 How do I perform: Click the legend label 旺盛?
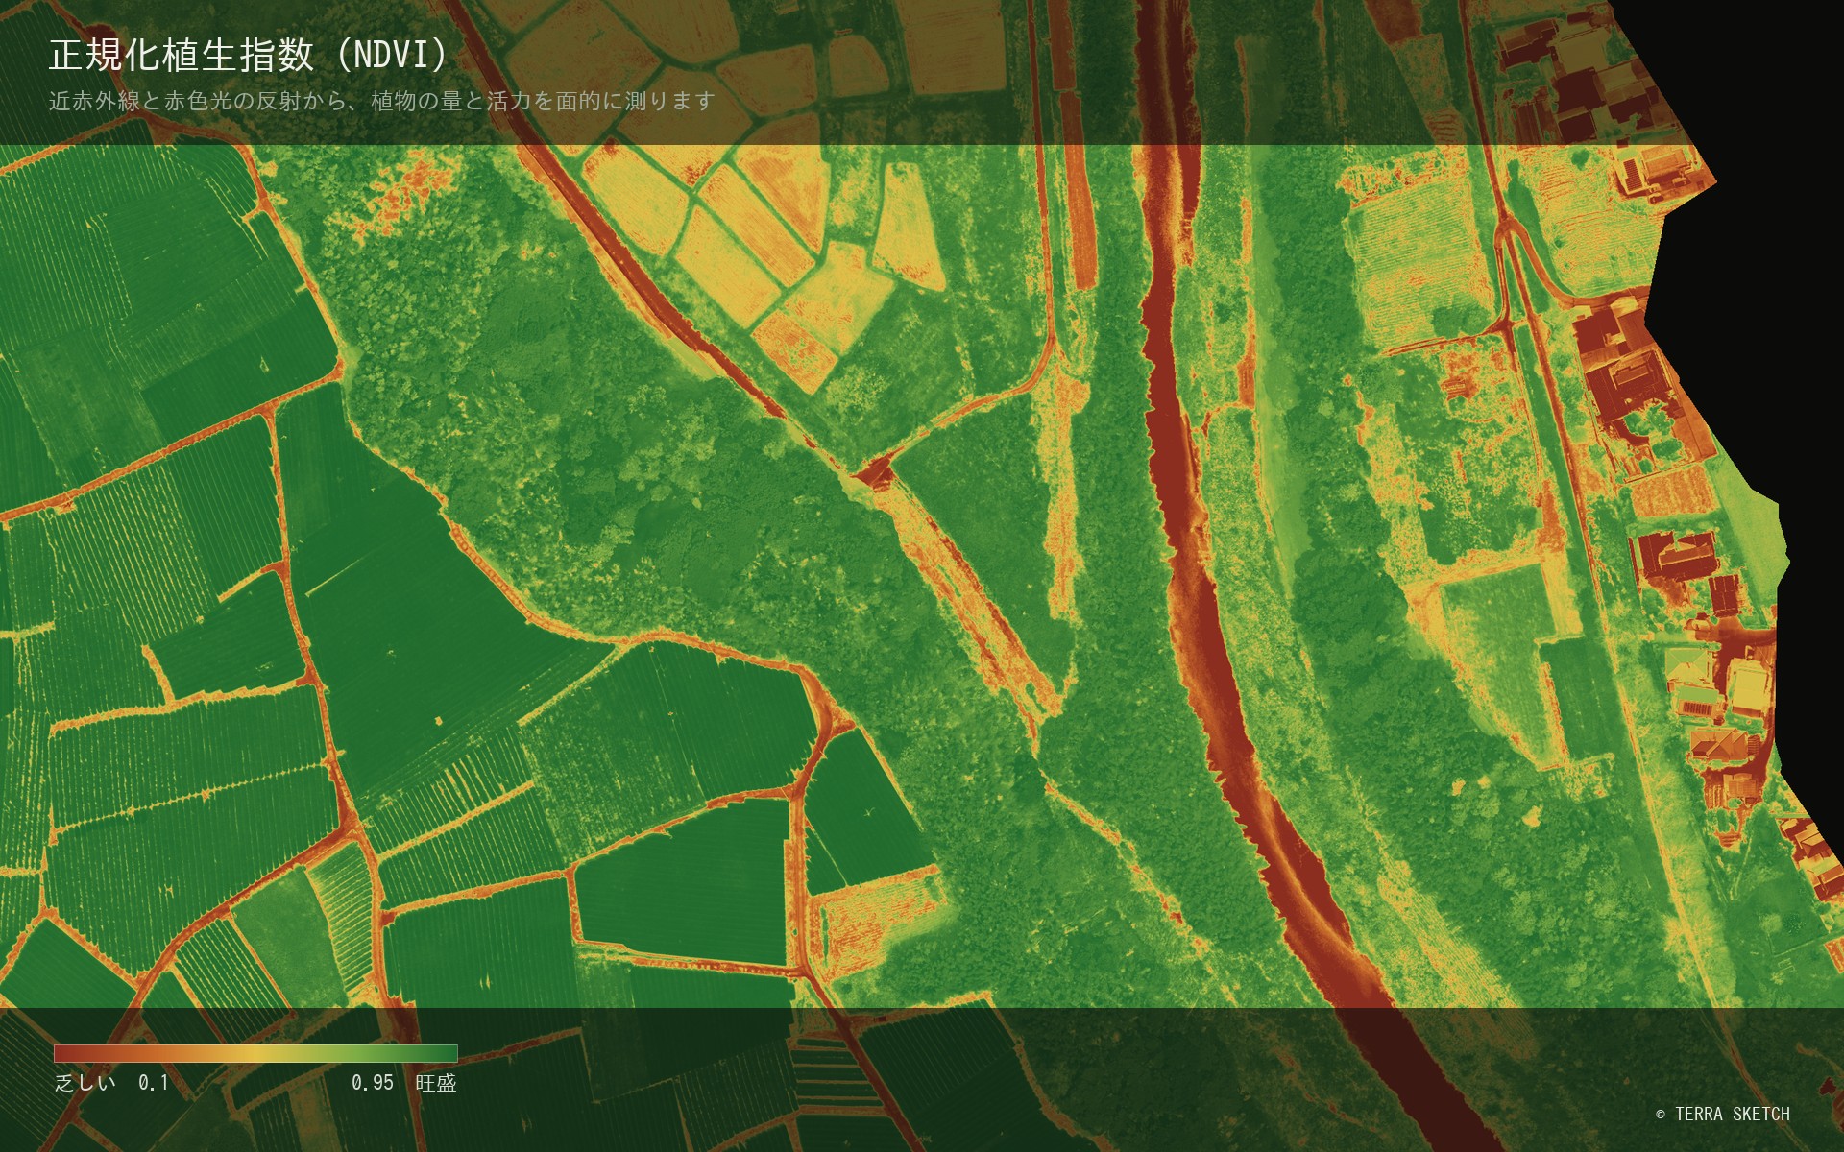pyautogui.click(x=436, y=1083)
